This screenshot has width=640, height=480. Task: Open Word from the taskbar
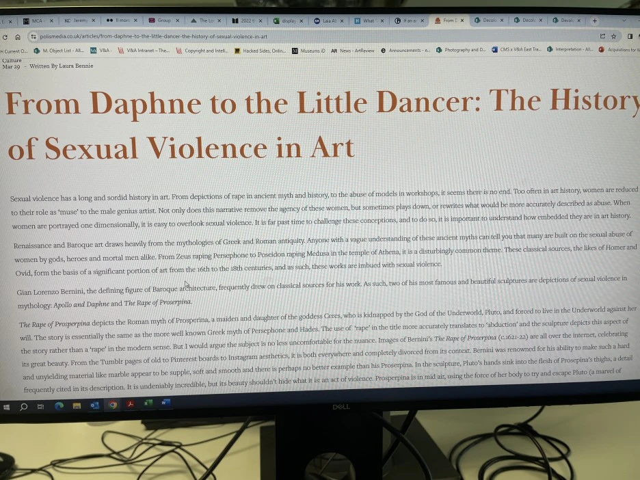[165, 403]
